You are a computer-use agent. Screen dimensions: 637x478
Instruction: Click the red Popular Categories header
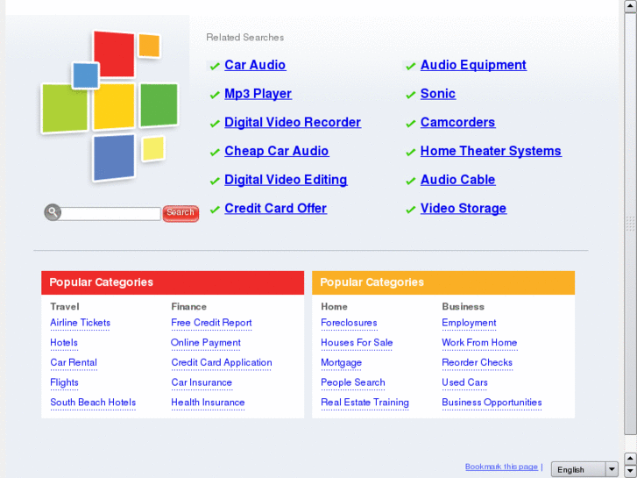[x=173, y=282]
